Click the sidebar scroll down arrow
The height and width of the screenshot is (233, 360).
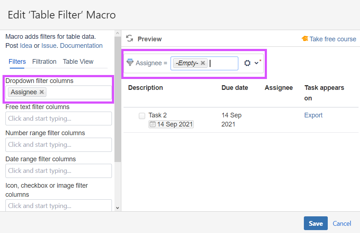pos(118,208)
